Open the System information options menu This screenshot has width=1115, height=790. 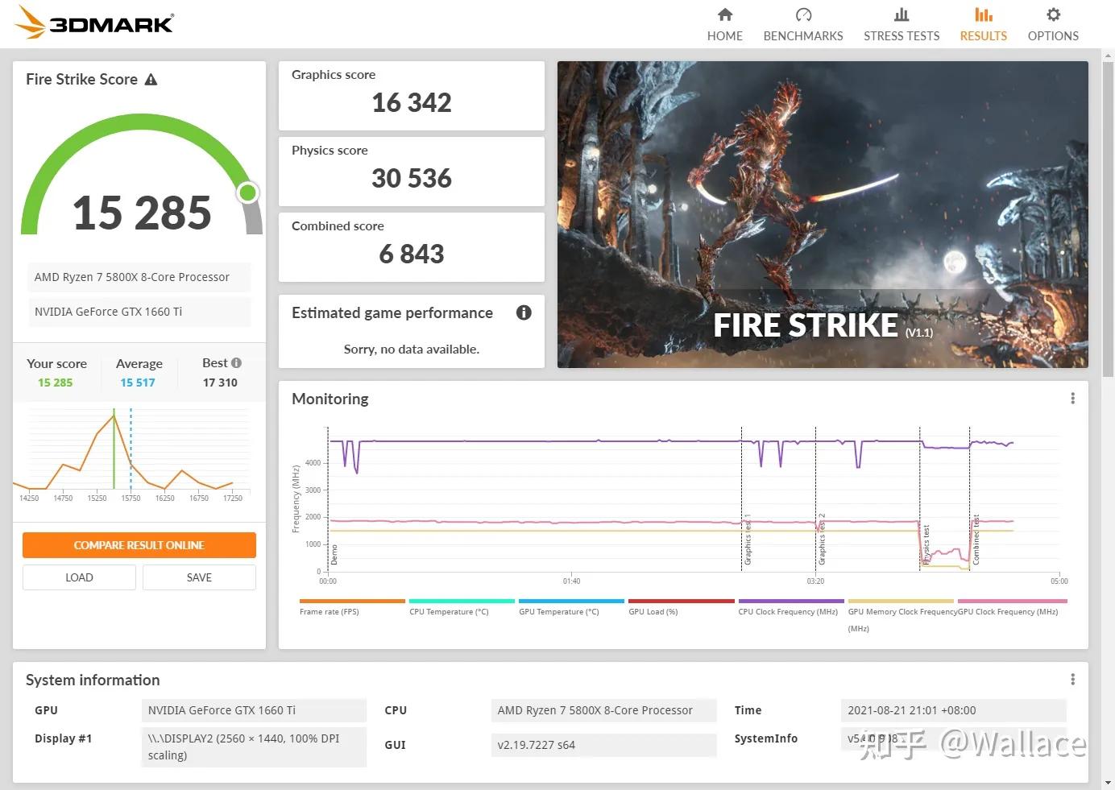(x=1072, y=679)
